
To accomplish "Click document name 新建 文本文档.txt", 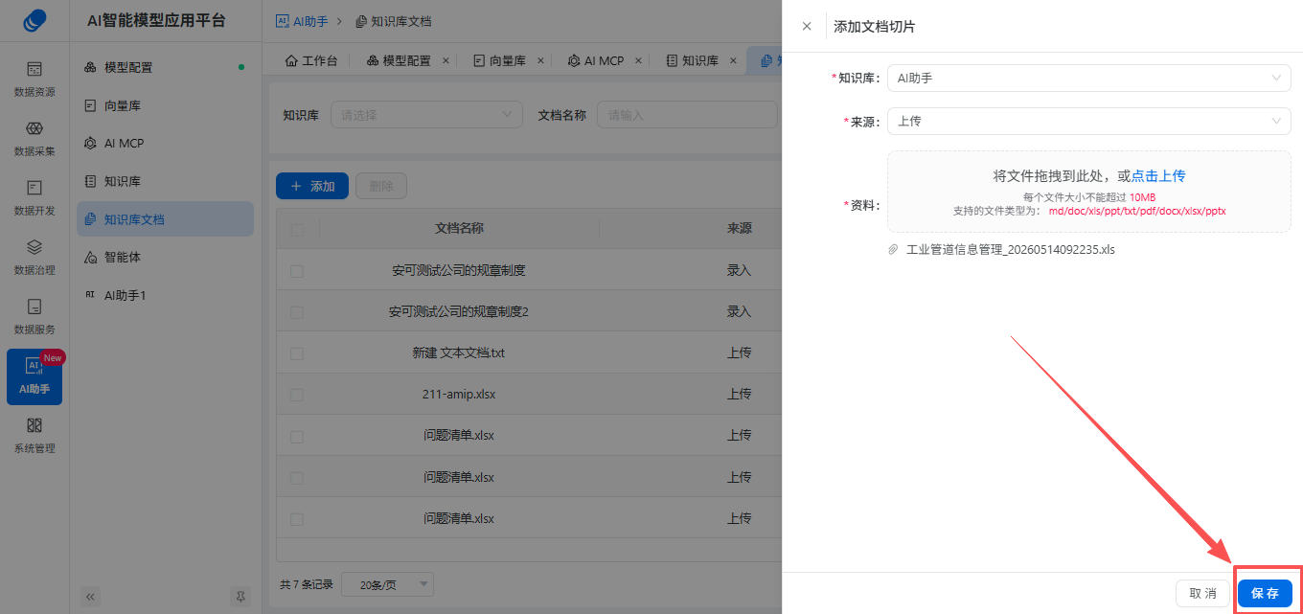I will coord(459,352).
